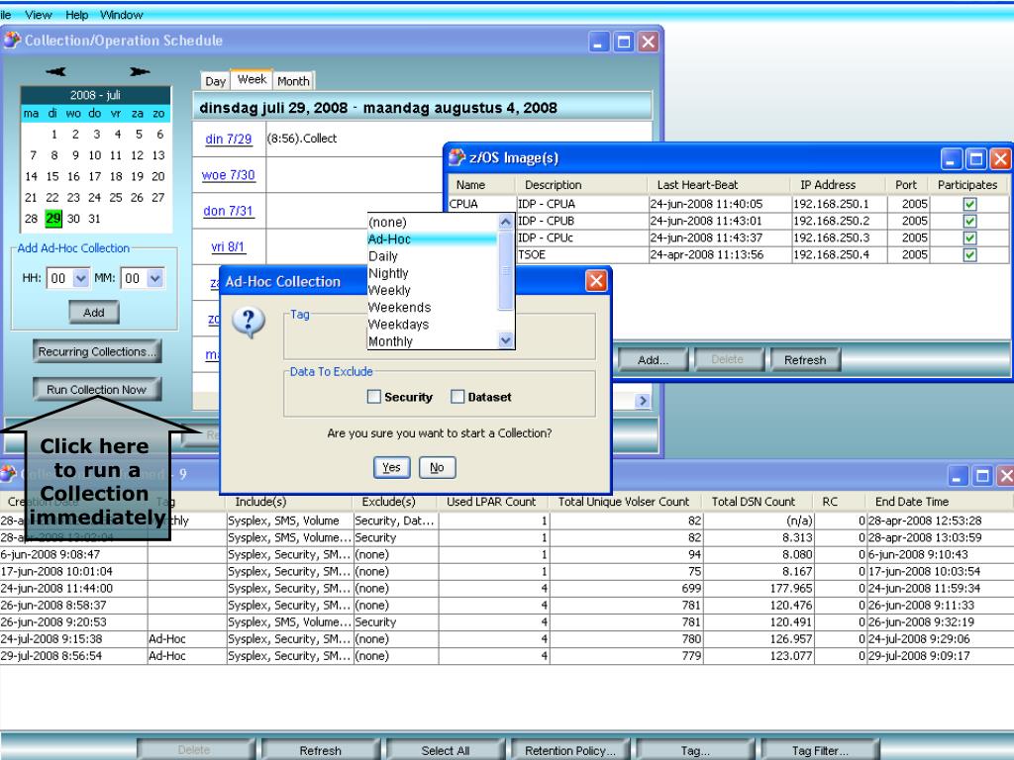Open the Tag Filter dialog
This screenshot has height=760, width=1014.
click(x=820, y=750)
